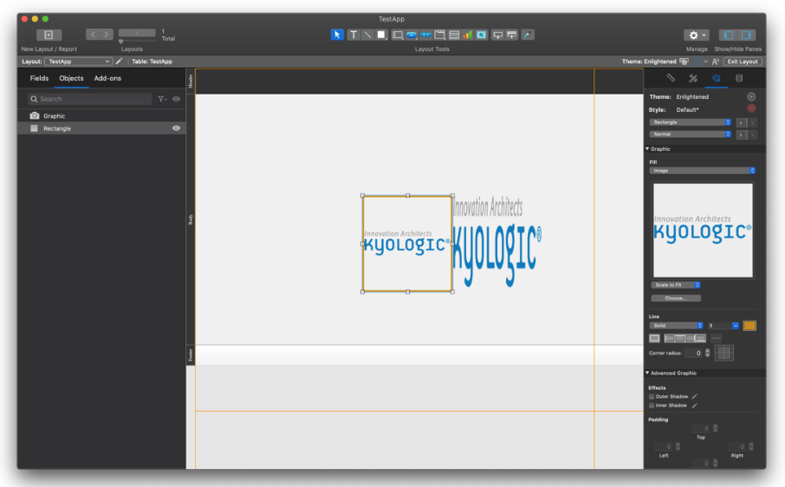Go to the next layout arrow
The height and width of the screenshot is (487, 785).
106,34
